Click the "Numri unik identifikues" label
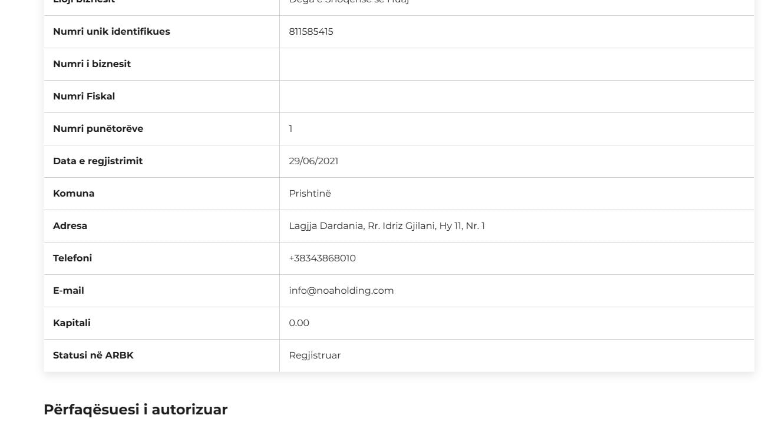This screenshot has height=425, width=763. click(x=111, y=32)
